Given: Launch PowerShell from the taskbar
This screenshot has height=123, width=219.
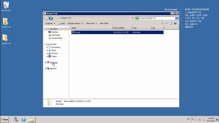Looking at the screenshot, I should 24,120.
